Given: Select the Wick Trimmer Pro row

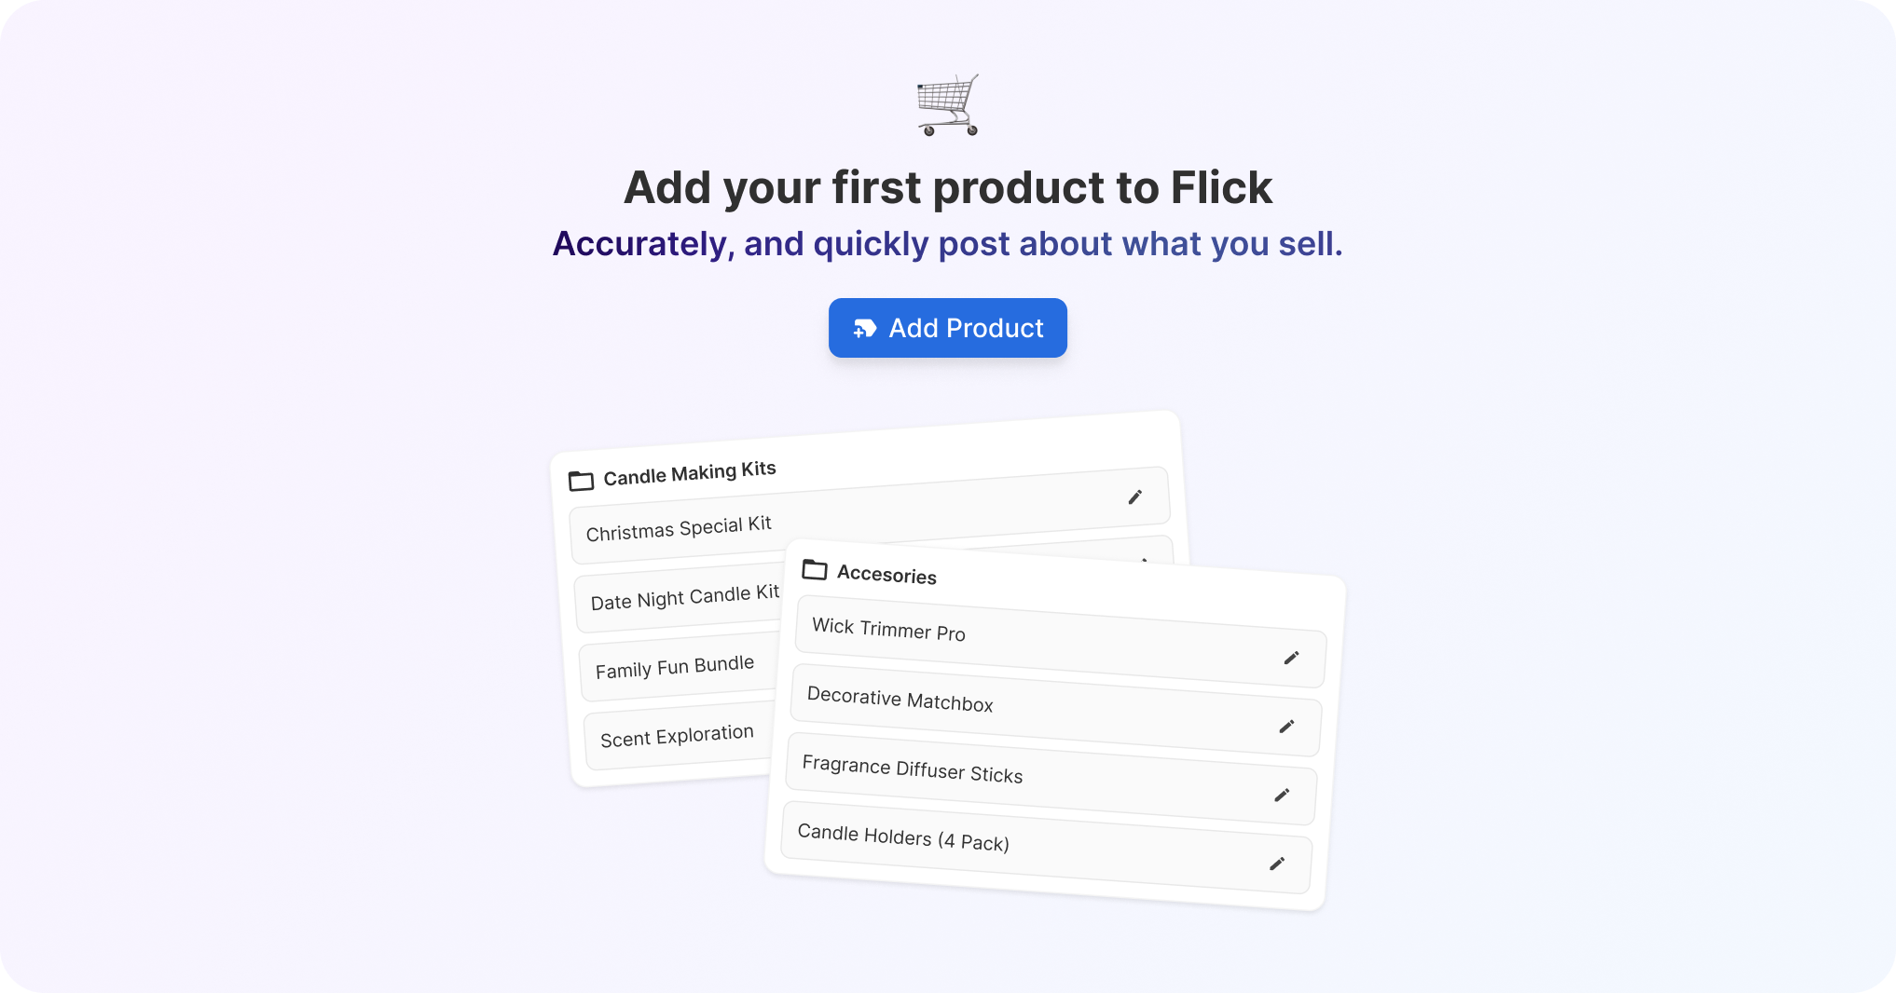Looking at the screenshot, I should click(1025, 639).
